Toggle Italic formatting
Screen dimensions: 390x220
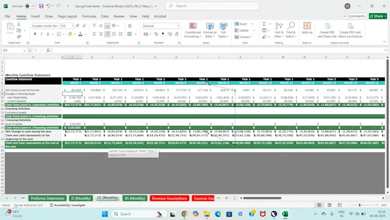click(x=41, y=34)
